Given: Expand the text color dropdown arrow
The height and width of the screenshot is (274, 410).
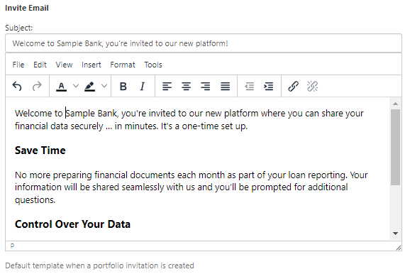Looking at the screenshot, I should pos(76,86).
